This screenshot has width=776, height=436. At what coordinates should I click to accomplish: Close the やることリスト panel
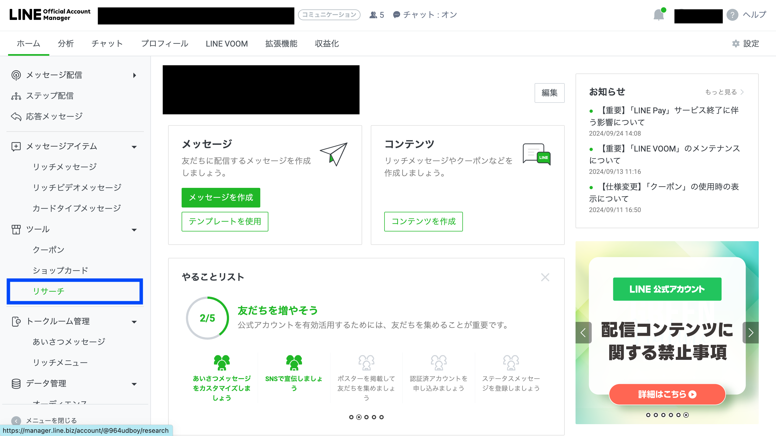(545, 277)
